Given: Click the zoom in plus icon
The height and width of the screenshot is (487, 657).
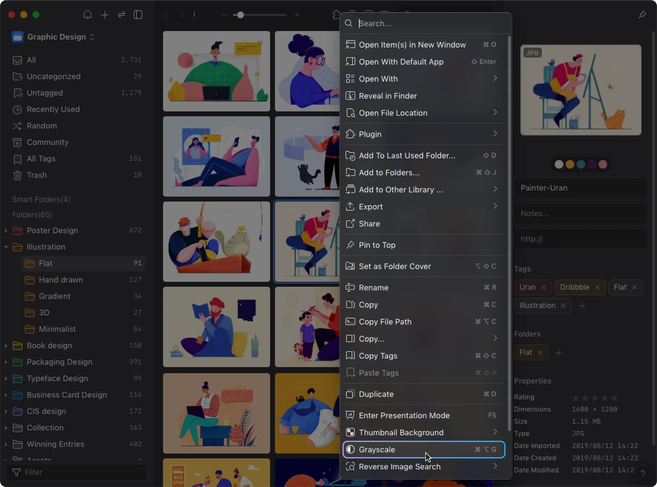Looking at the screenshot, I should [x=297, y=15].
